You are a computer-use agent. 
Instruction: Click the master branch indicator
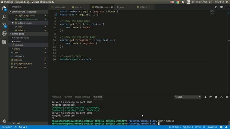pos(7,127)
